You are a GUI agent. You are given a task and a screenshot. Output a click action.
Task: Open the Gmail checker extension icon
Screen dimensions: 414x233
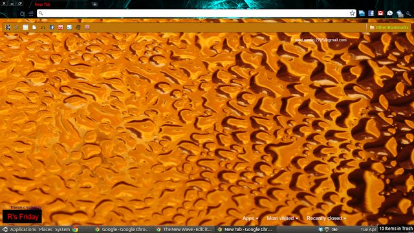click(x=380, y=13)
